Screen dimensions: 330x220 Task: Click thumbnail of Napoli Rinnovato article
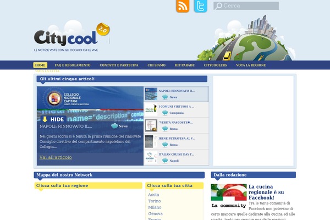pyautogui.click(x=151, y=94)
